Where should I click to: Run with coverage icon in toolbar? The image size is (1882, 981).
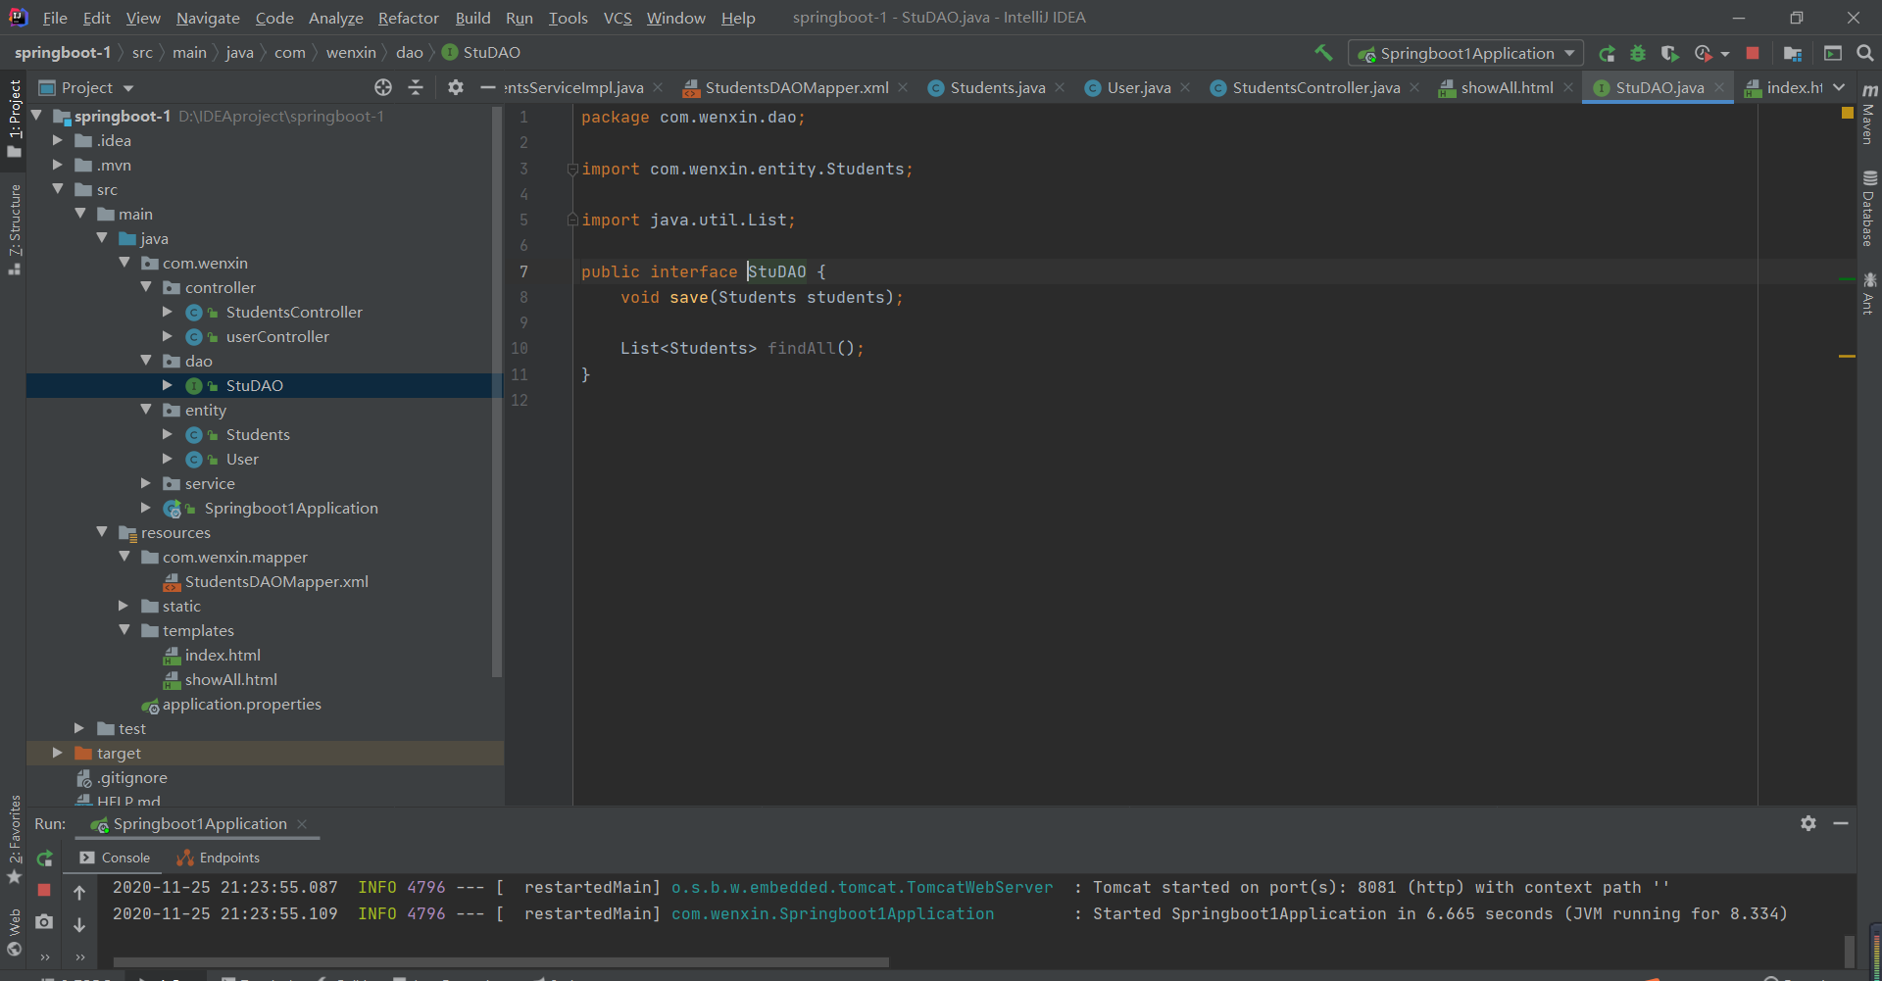(1669, 53)
